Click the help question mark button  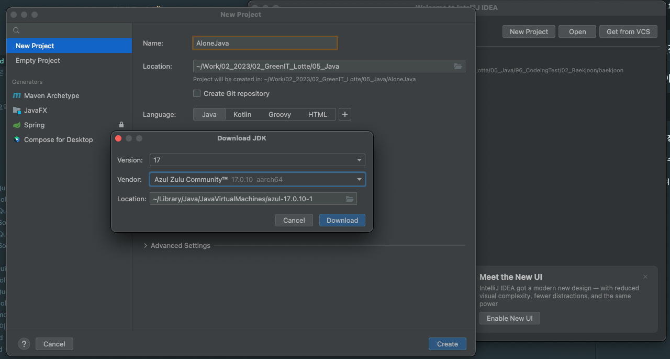(24, 344)
